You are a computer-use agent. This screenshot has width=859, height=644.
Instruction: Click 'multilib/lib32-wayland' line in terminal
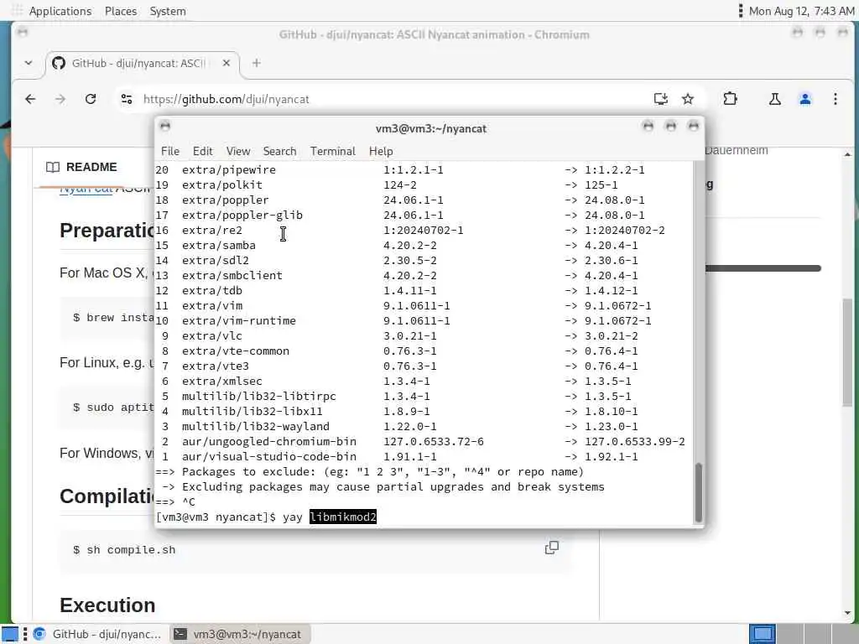point(397,427)
